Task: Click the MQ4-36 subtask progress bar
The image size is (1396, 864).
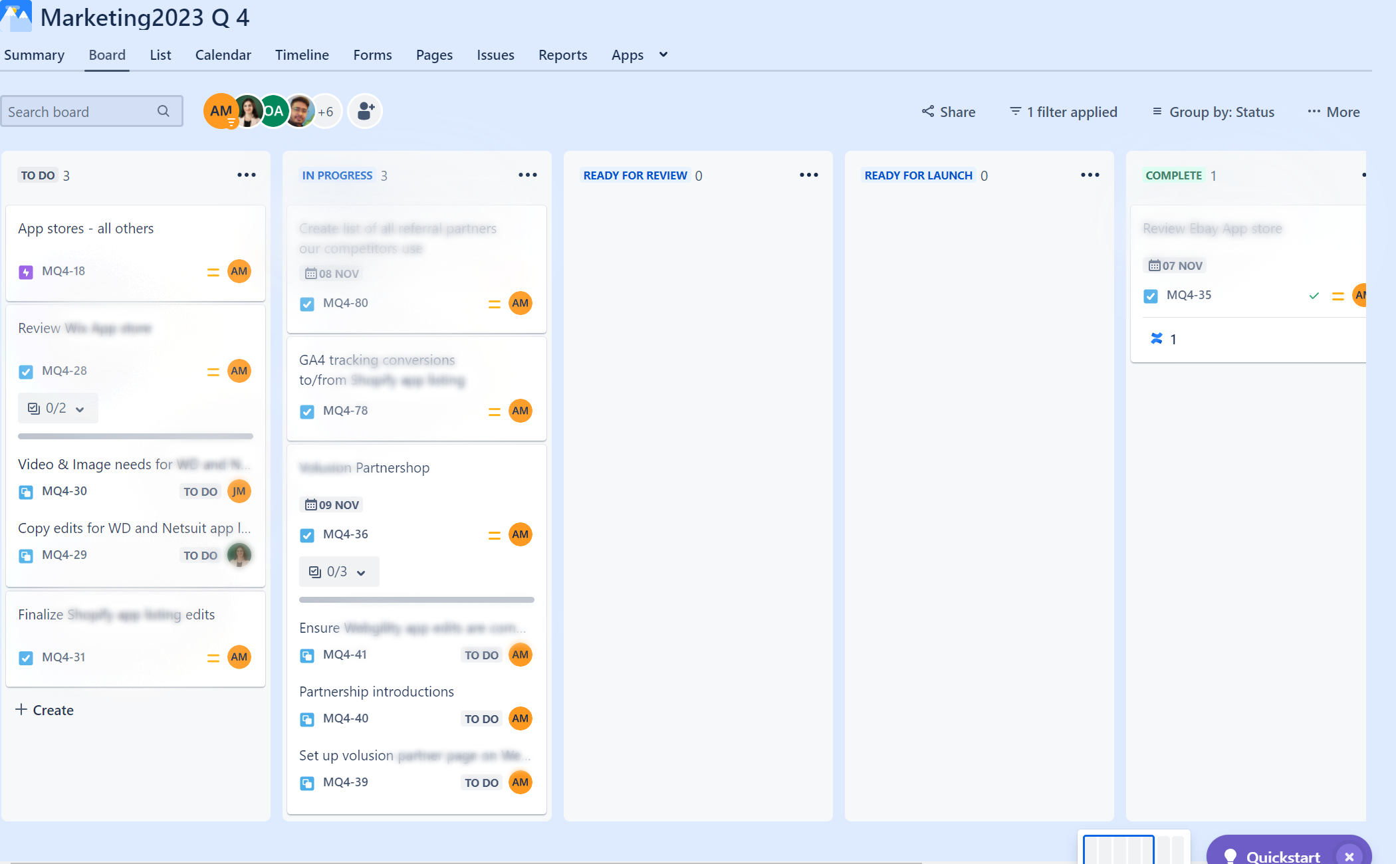Action: [417, 599]
